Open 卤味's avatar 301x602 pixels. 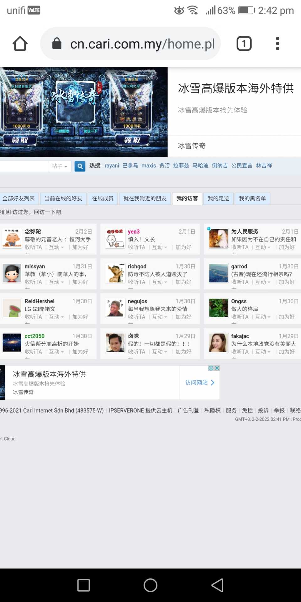115,343
